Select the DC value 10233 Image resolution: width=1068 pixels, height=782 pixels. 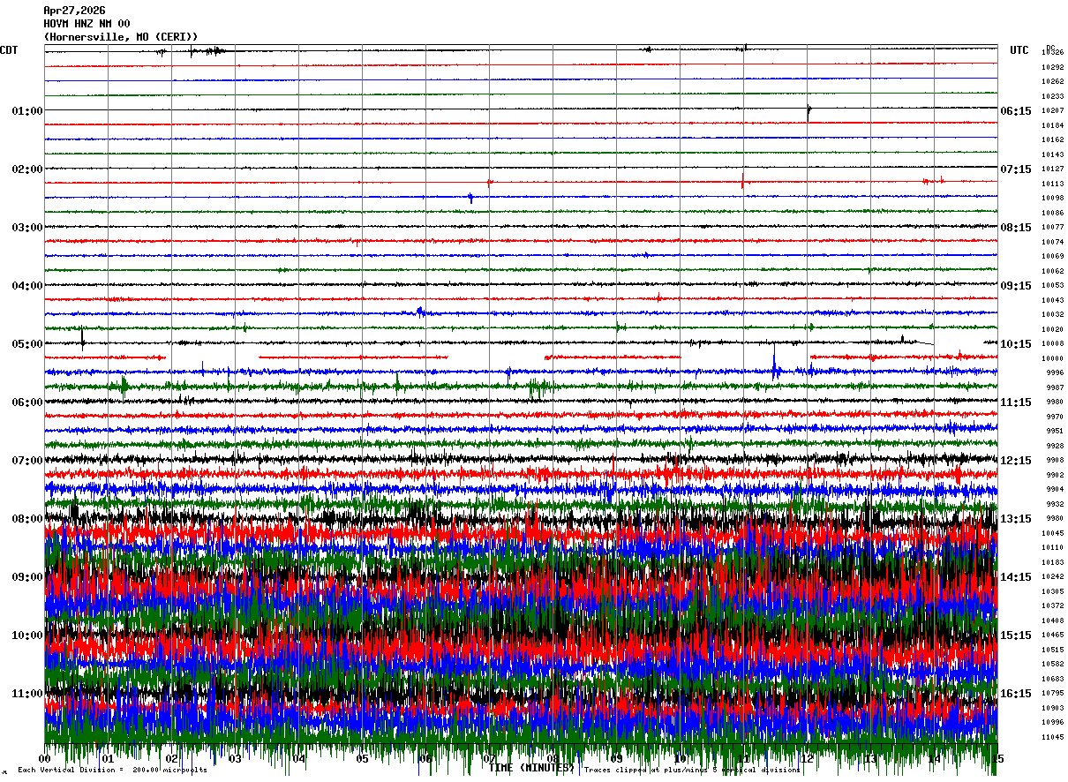(x=1052, y=96)
